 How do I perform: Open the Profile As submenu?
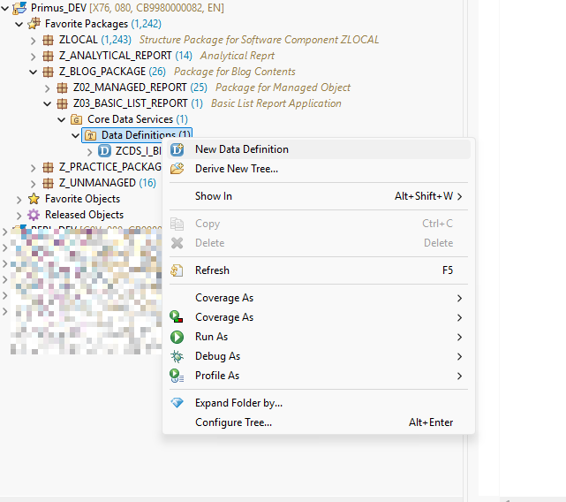319,376
